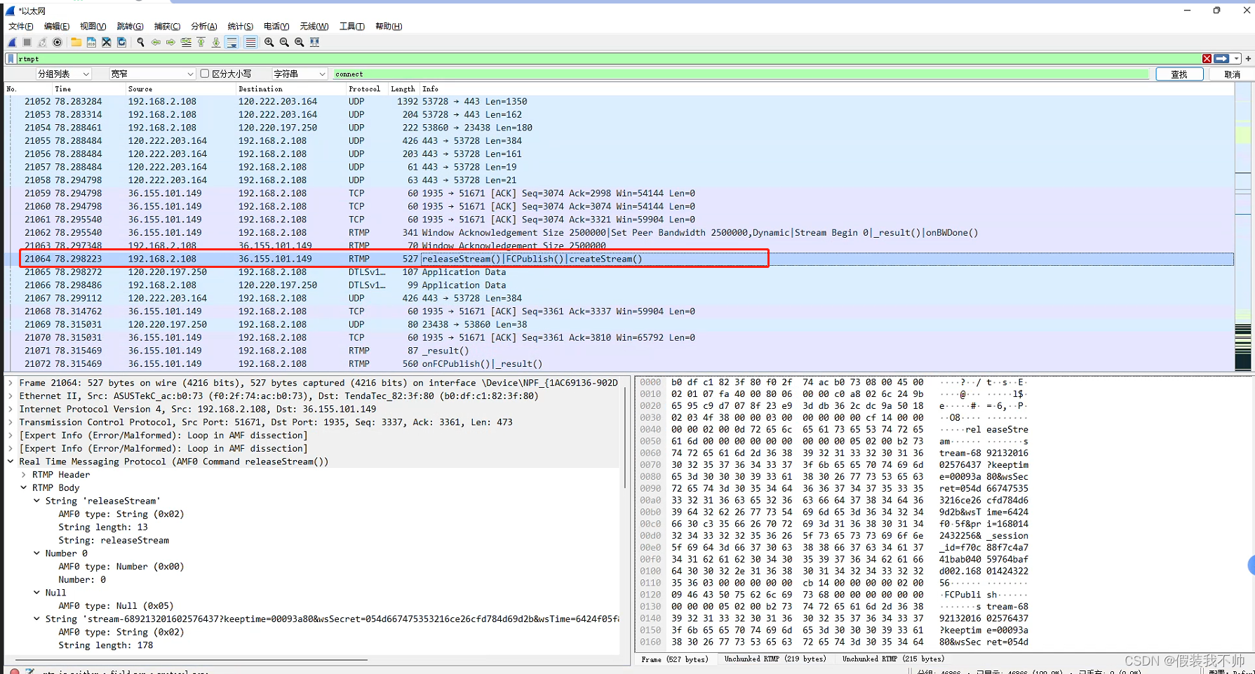Expand Transmission Control Protocol row
This screenshot has height=674, width=1255.
click(11, 422)
